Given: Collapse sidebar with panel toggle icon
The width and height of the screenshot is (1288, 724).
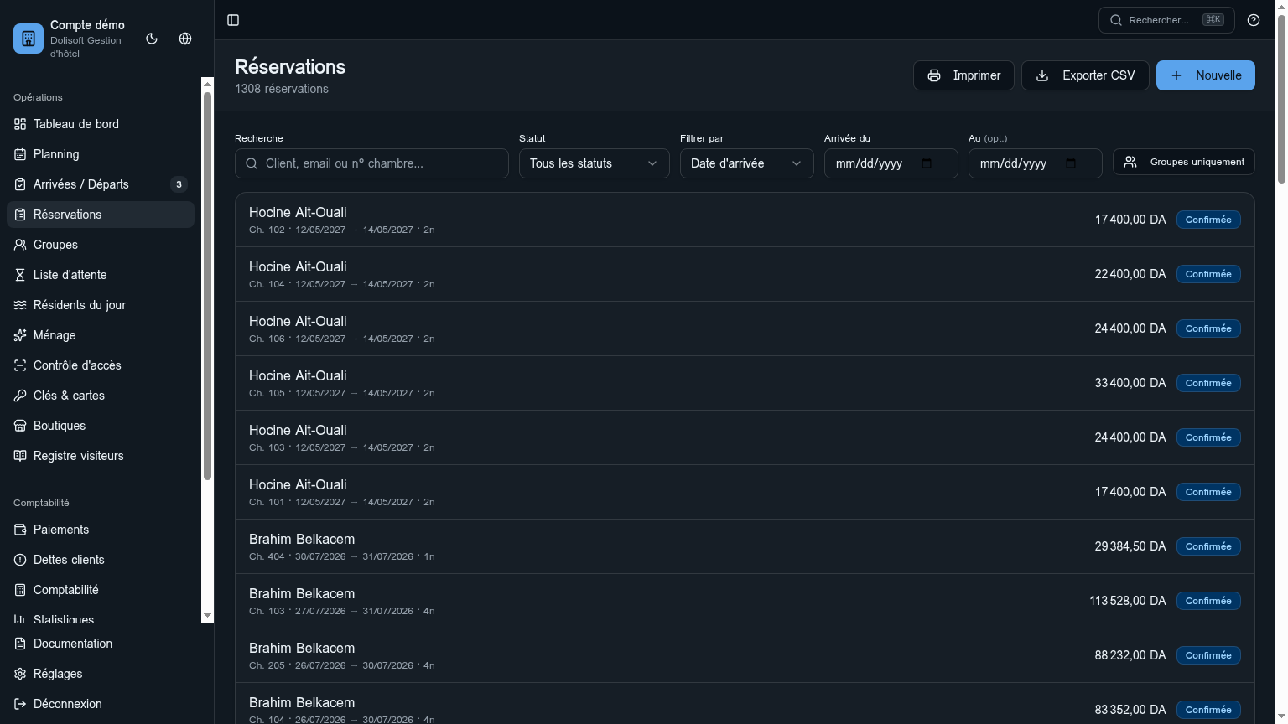Looking at the screenshot, I should [233, 20].
